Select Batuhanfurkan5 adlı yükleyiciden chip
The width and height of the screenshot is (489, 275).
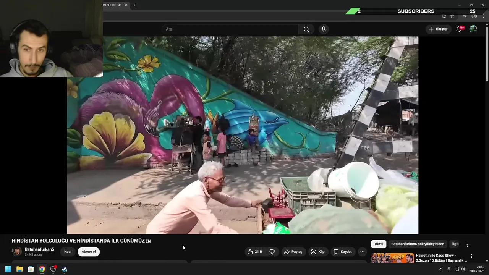coord(418,244)
